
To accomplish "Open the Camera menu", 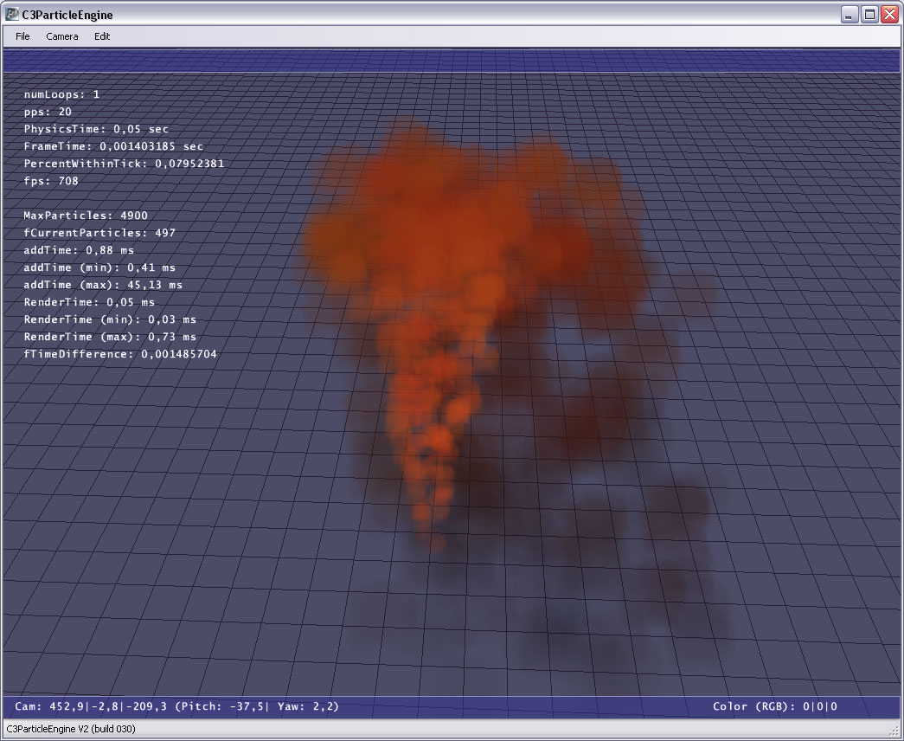I will click(x=62, y=36).
